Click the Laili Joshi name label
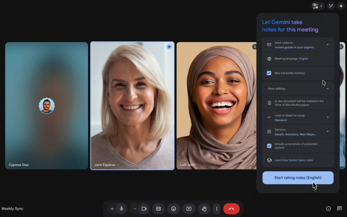The height and width of the screenshot is (217, 347). click(x=188, y=165)
